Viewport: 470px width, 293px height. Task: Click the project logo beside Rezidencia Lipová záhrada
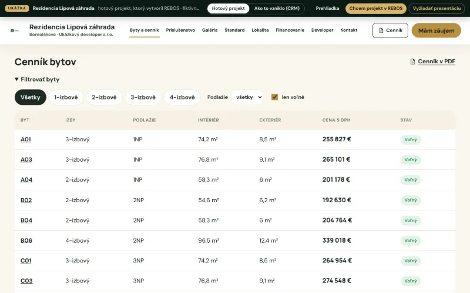pos(15,30)
